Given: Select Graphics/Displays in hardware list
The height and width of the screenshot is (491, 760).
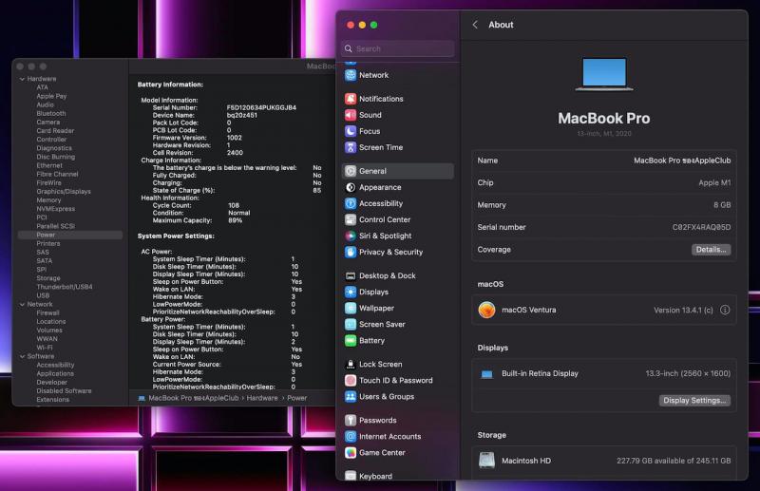Looking at the screenshot, I should 64,192.
